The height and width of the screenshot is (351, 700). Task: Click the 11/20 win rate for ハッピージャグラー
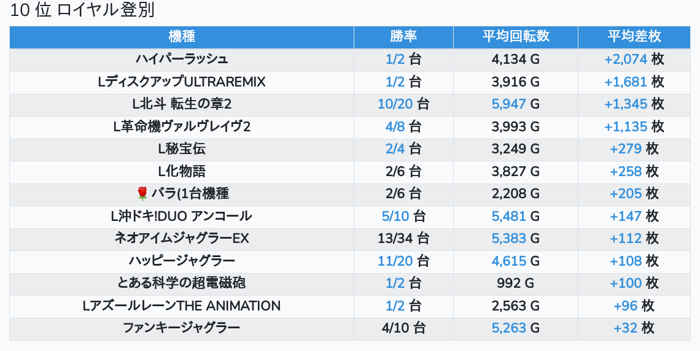tap(395, 261)
